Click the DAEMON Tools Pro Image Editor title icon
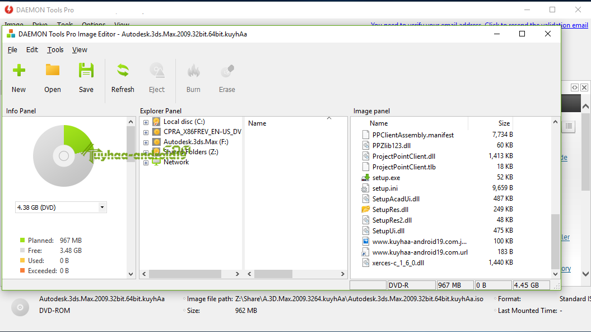The height and width of the screenshot is (332, 591). [x=11, y=34]
